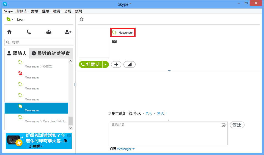Click into the 搜尋 search field
Image resolution: width=264 pixels, height=155 pixels.
[x=39, y=42]
